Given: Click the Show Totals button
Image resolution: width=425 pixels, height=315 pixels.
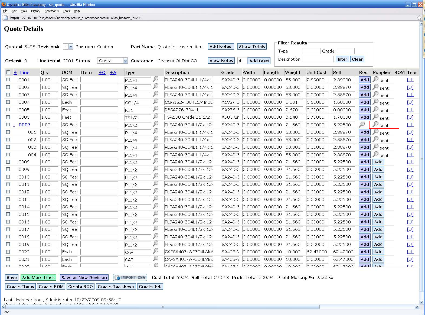Looking at the screenshot, I should 252,47.
